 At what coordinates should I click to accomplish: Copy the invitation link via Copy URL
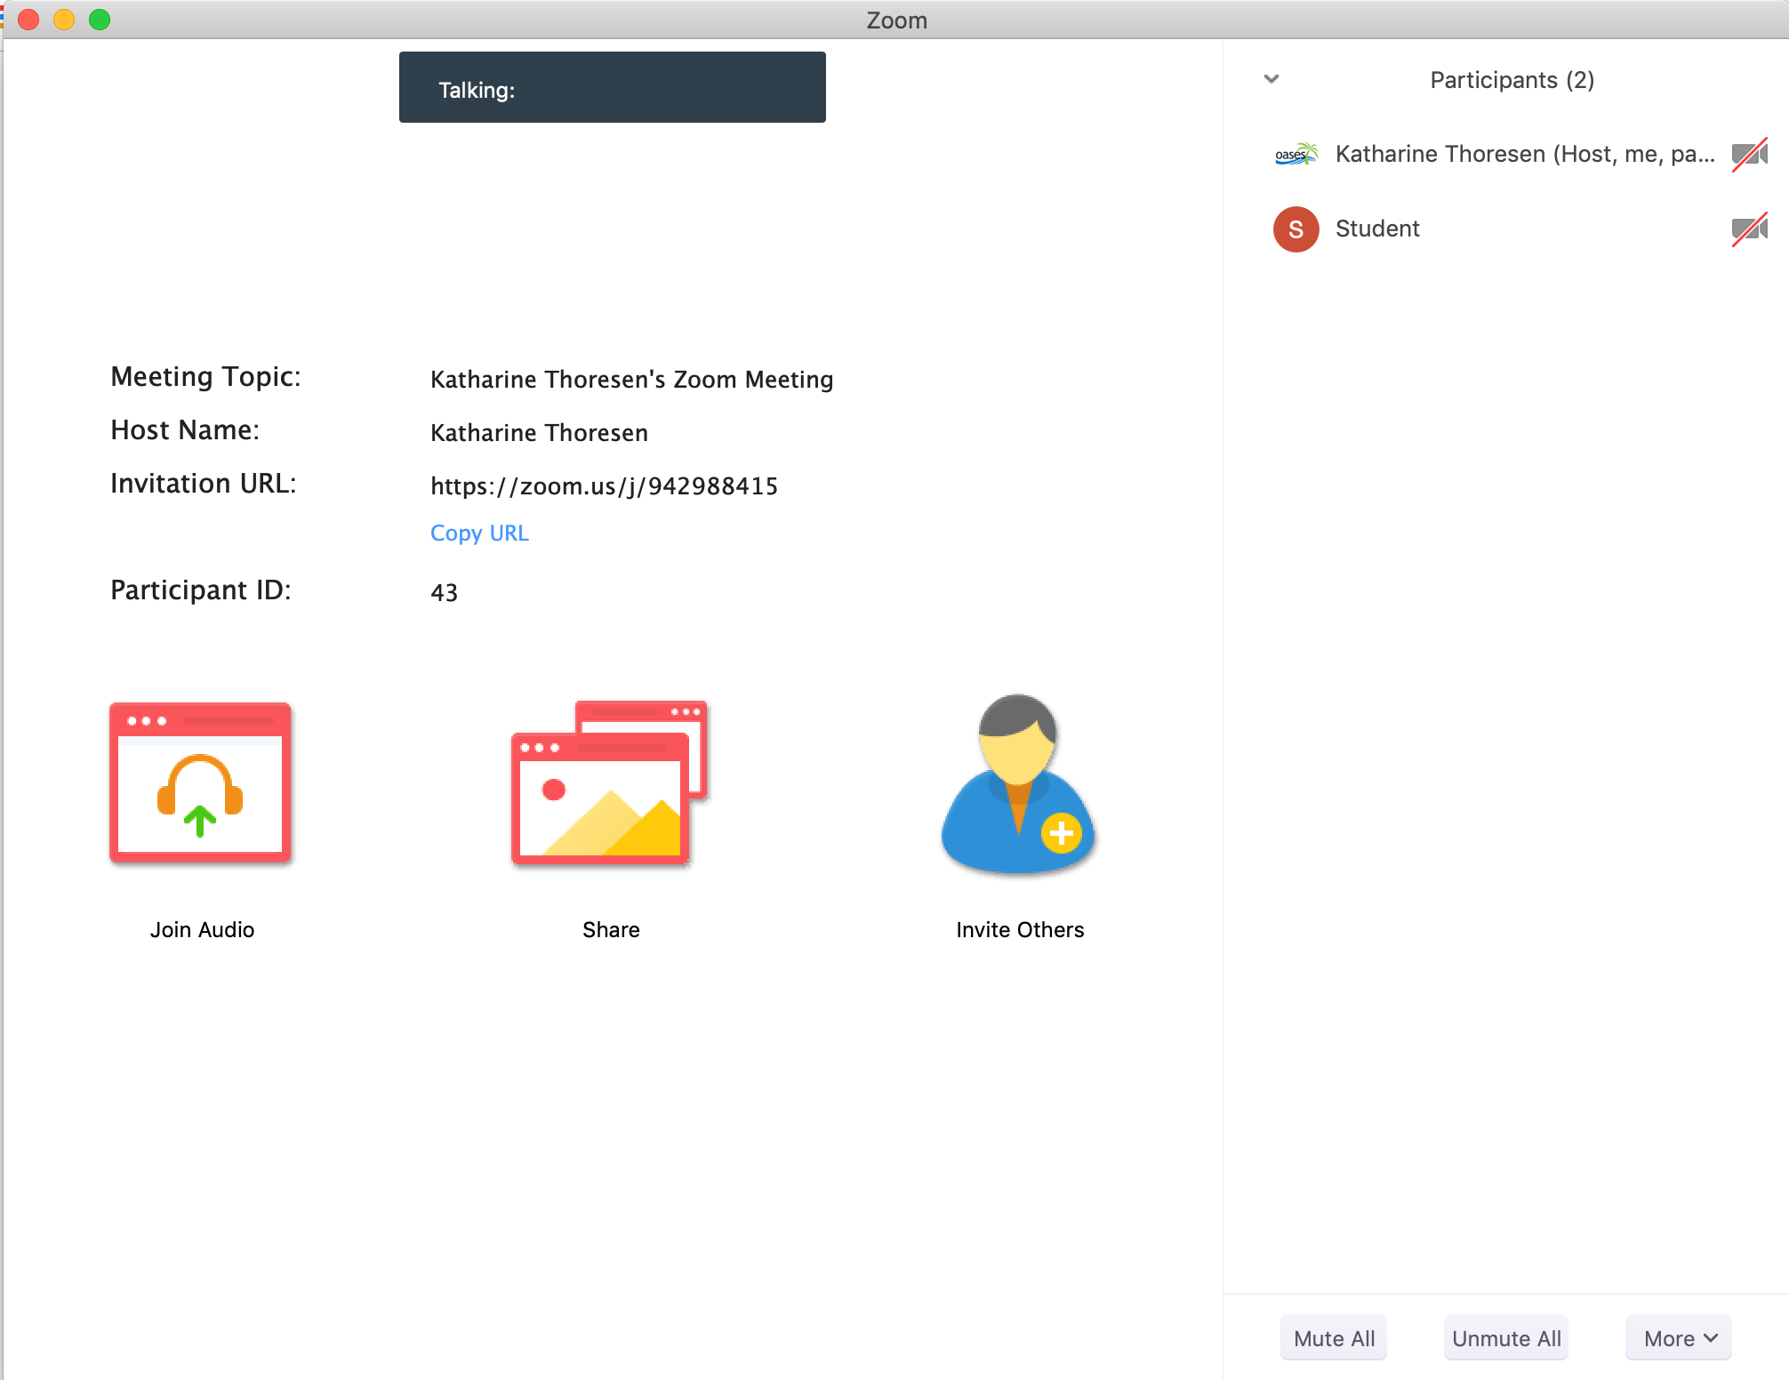[x=479, y=533]
